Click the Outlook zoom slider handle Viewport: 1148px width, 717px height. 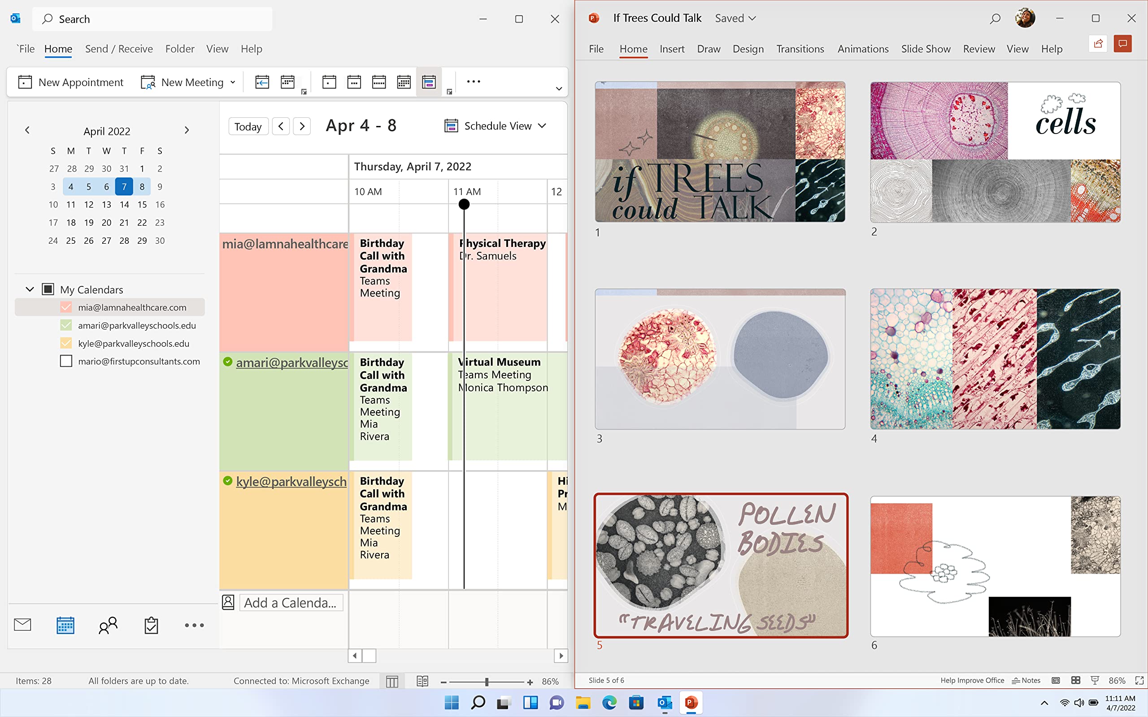click(487, 682)
